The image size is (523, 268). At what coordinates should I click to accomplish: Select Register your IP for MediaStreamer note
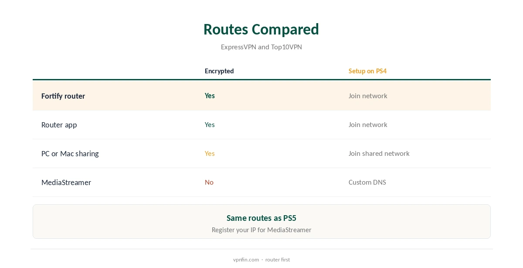pos(261,230)
